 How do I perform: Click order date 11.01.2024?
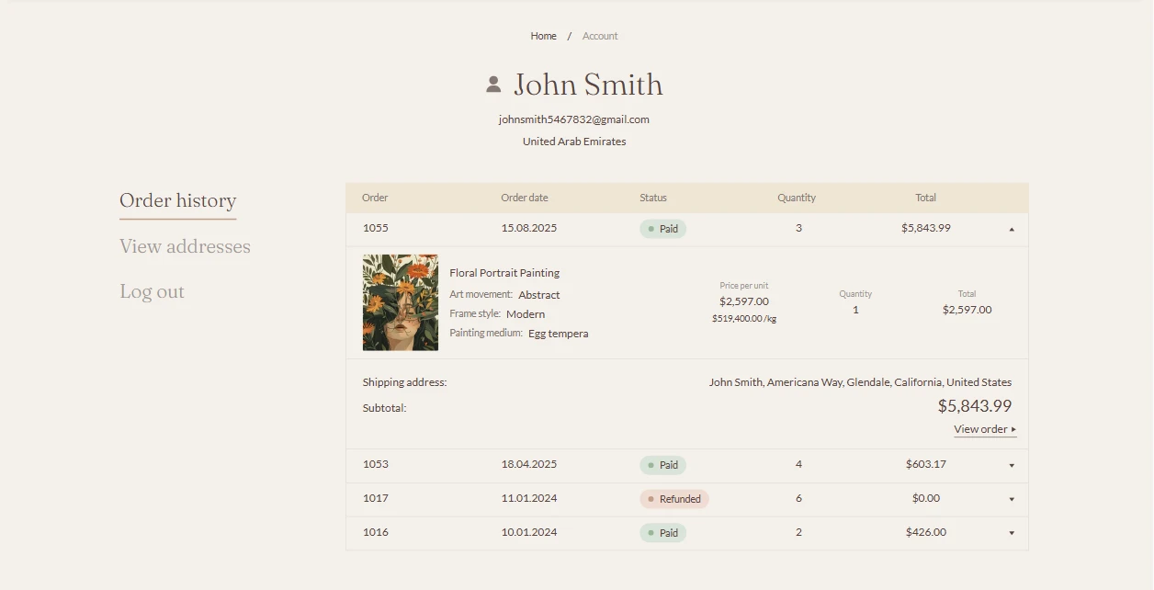529,498
